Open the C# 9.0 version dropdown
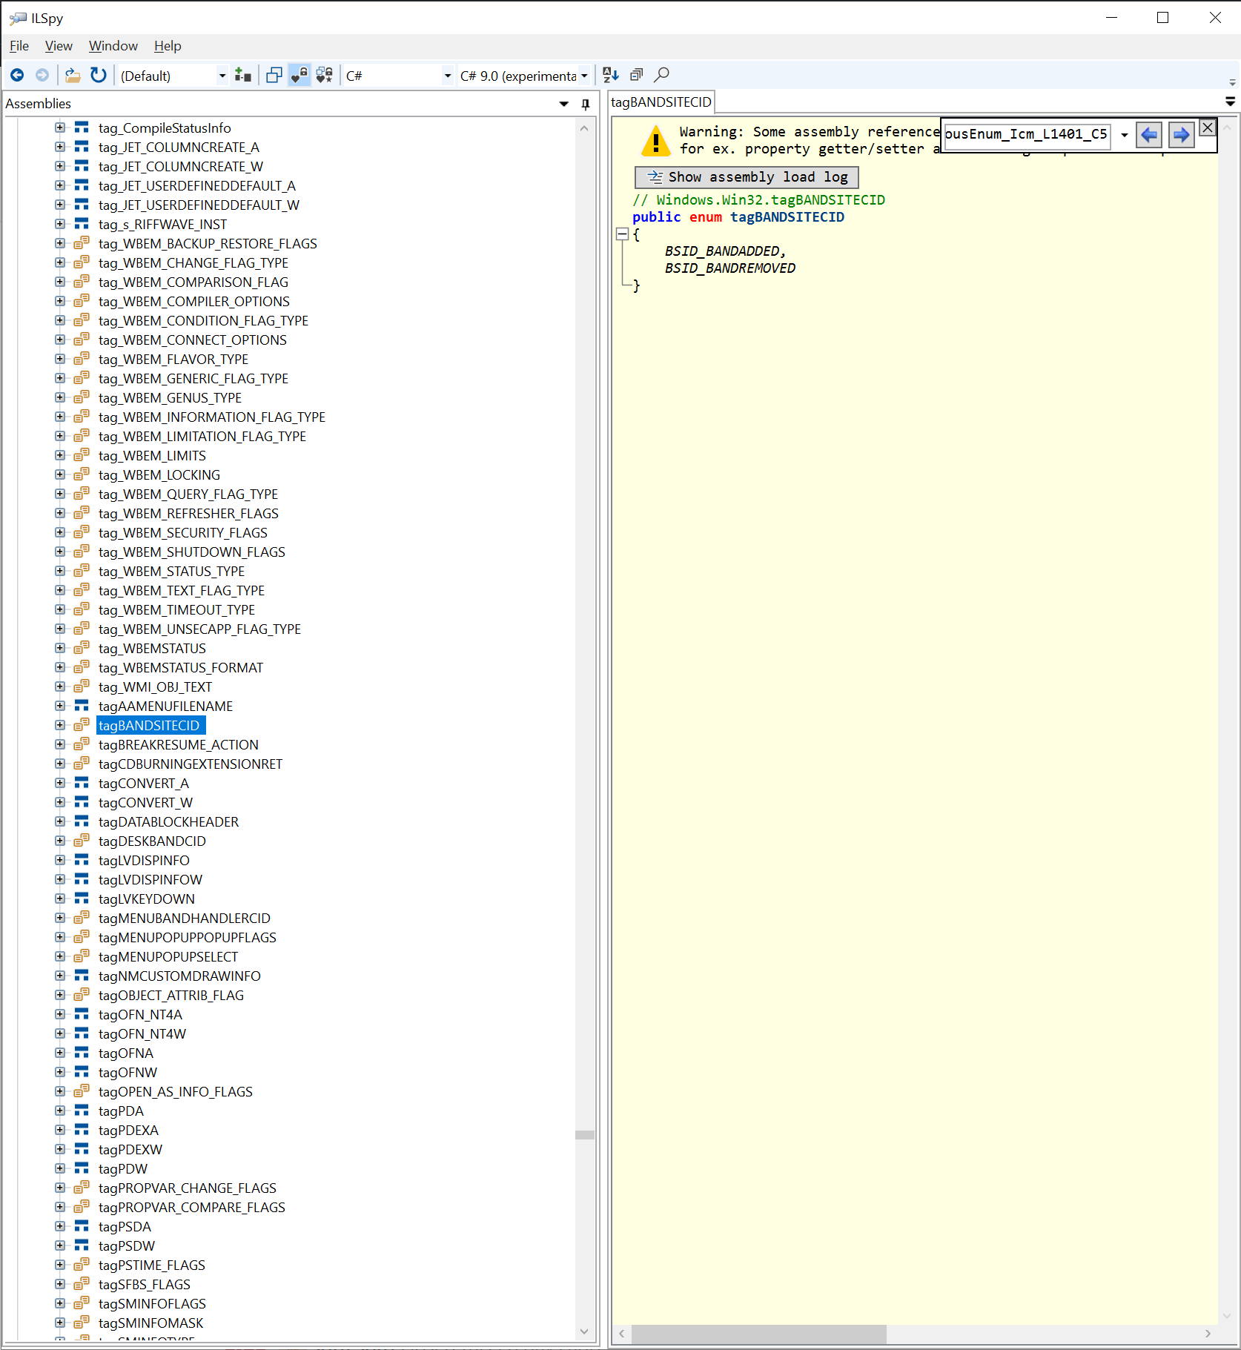Screen dimensions: 1241x1350 (x=584, y=75)
